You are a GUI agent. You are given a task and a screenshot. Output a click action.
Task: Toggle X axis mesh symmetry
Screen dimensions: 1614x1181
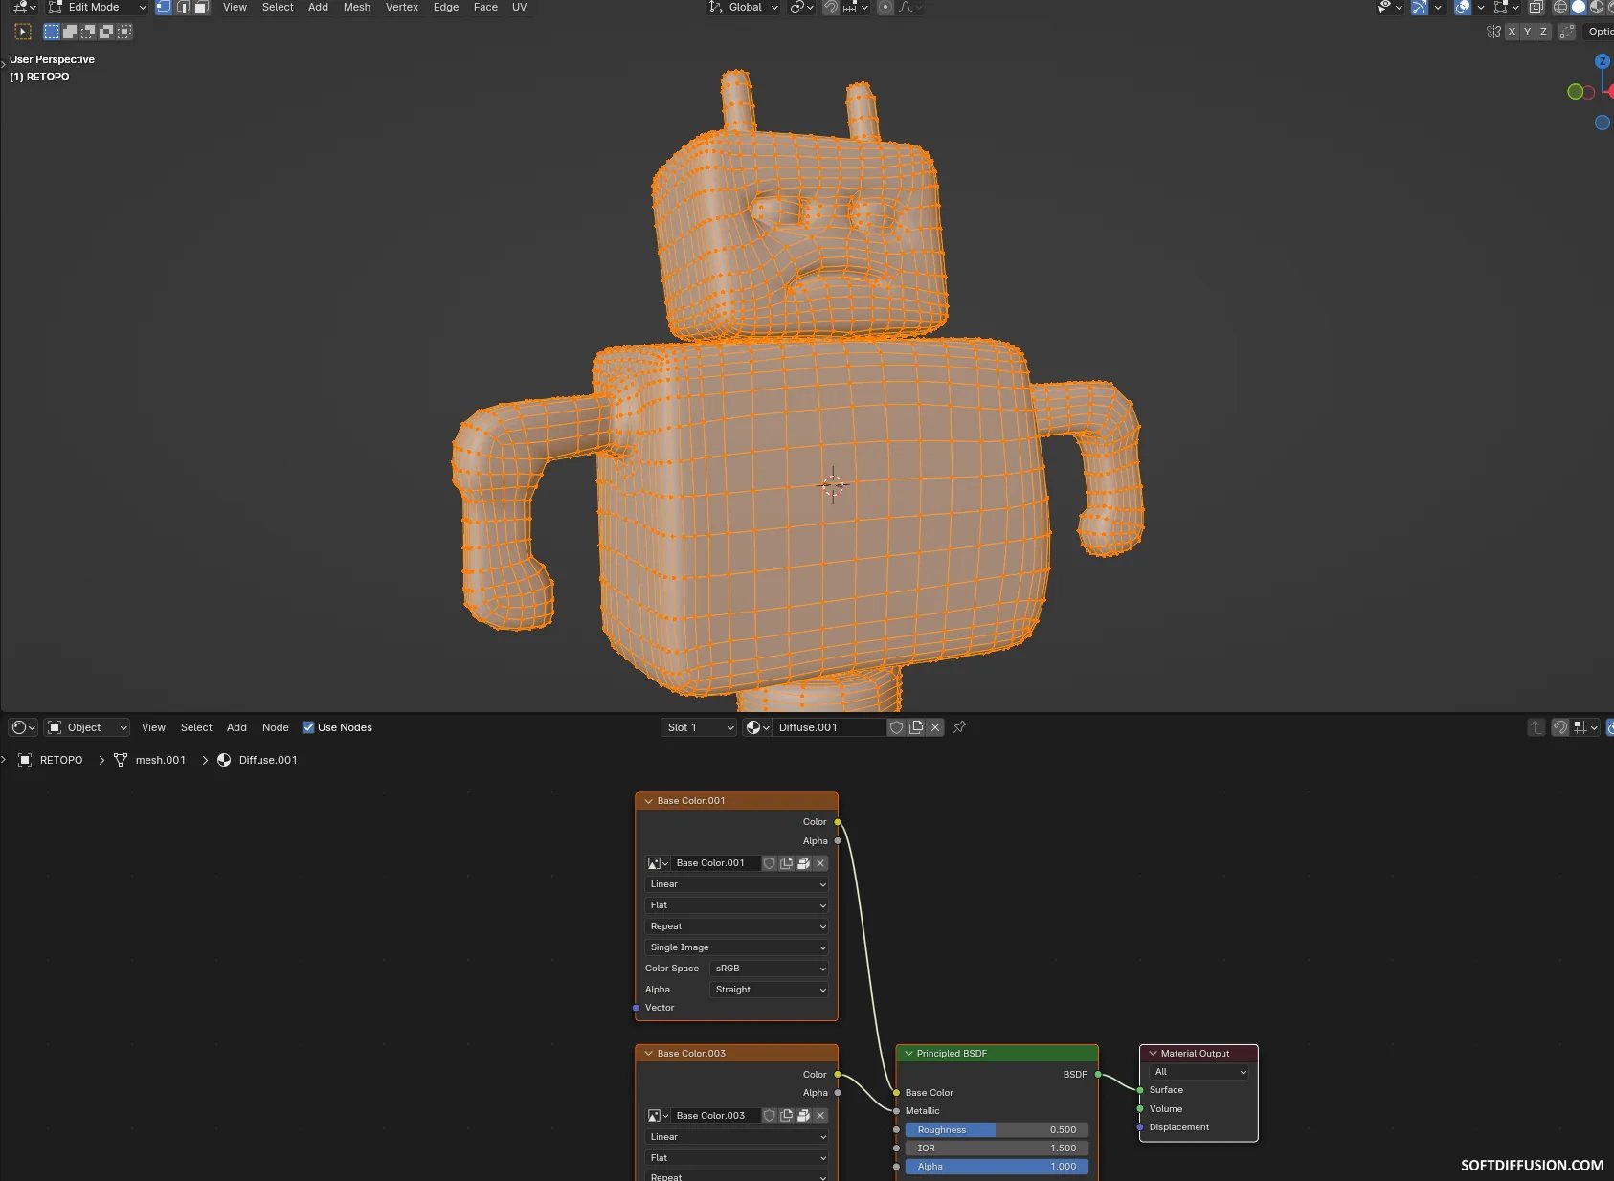[1512, 32]
